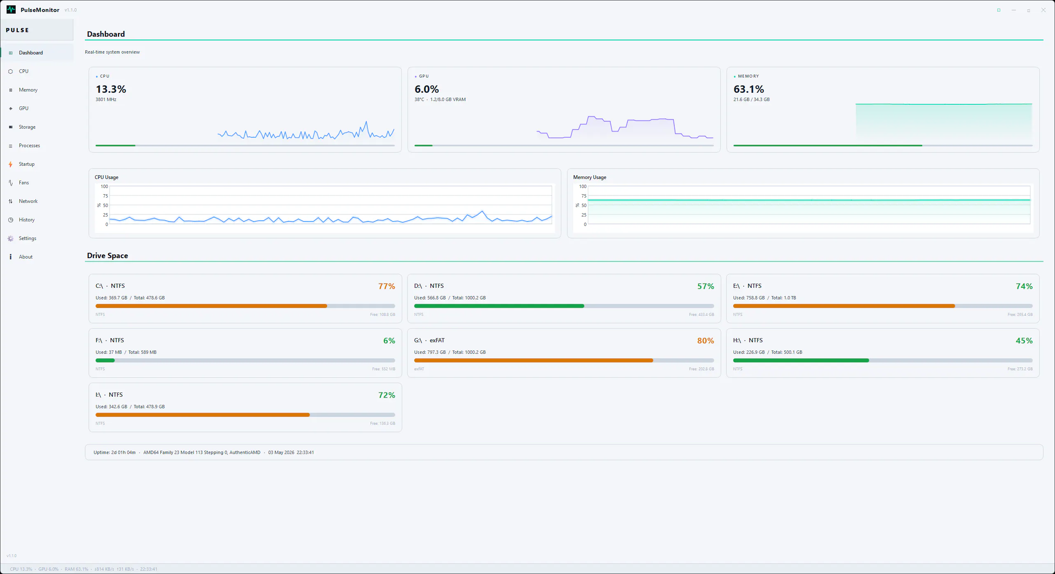Open the MEMORY summary card showing 63.1%
This screenshot has width=1055, height=574.
pyautogui.click(x=883, y=110)
